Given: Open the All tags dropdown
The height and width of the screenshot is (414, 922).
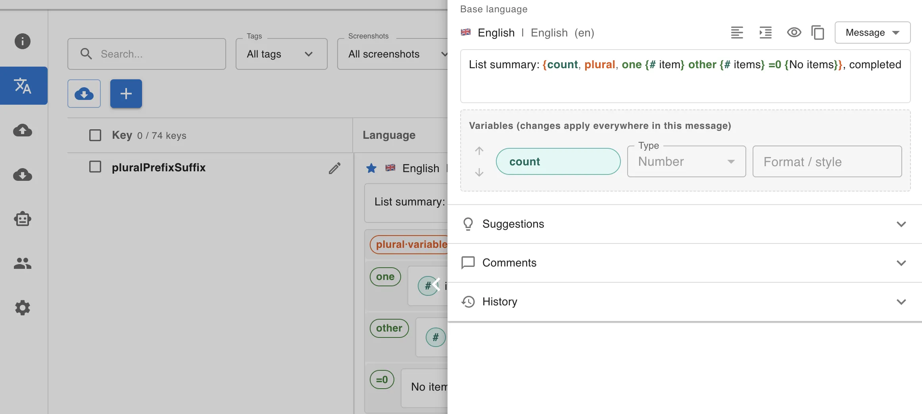Looking at the screenshot, I should 282,54.
